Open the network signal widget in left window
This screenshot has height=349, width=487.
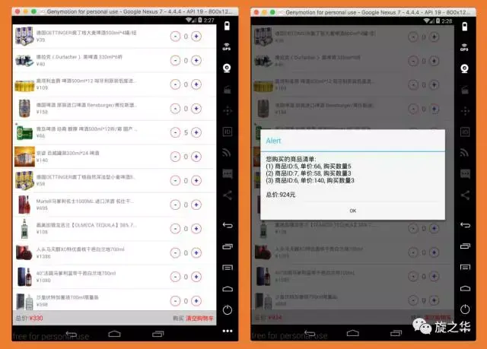point(227,153)
